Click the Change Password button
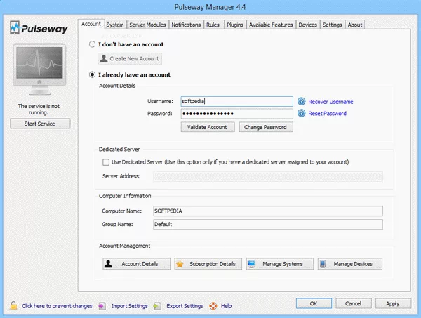 tap(266, 127)
